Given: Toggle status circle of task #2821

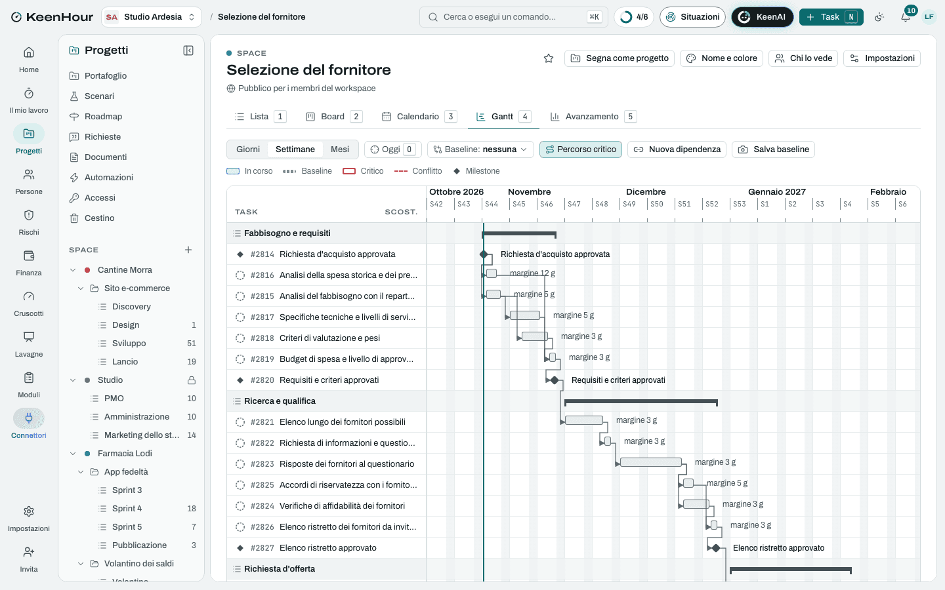Looking at the screenshot, I should coord(240,422).
